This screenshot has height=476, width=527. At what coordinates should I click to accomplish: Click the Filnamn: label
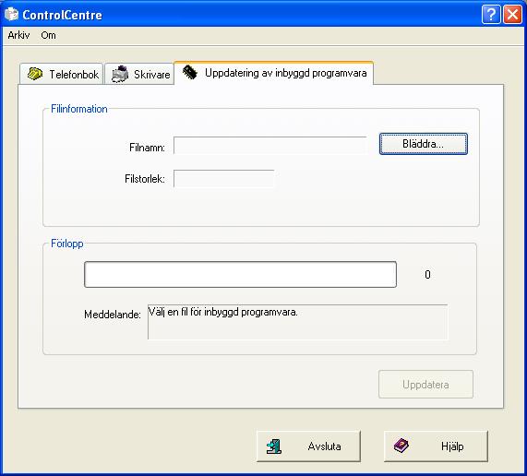[147, 147]
